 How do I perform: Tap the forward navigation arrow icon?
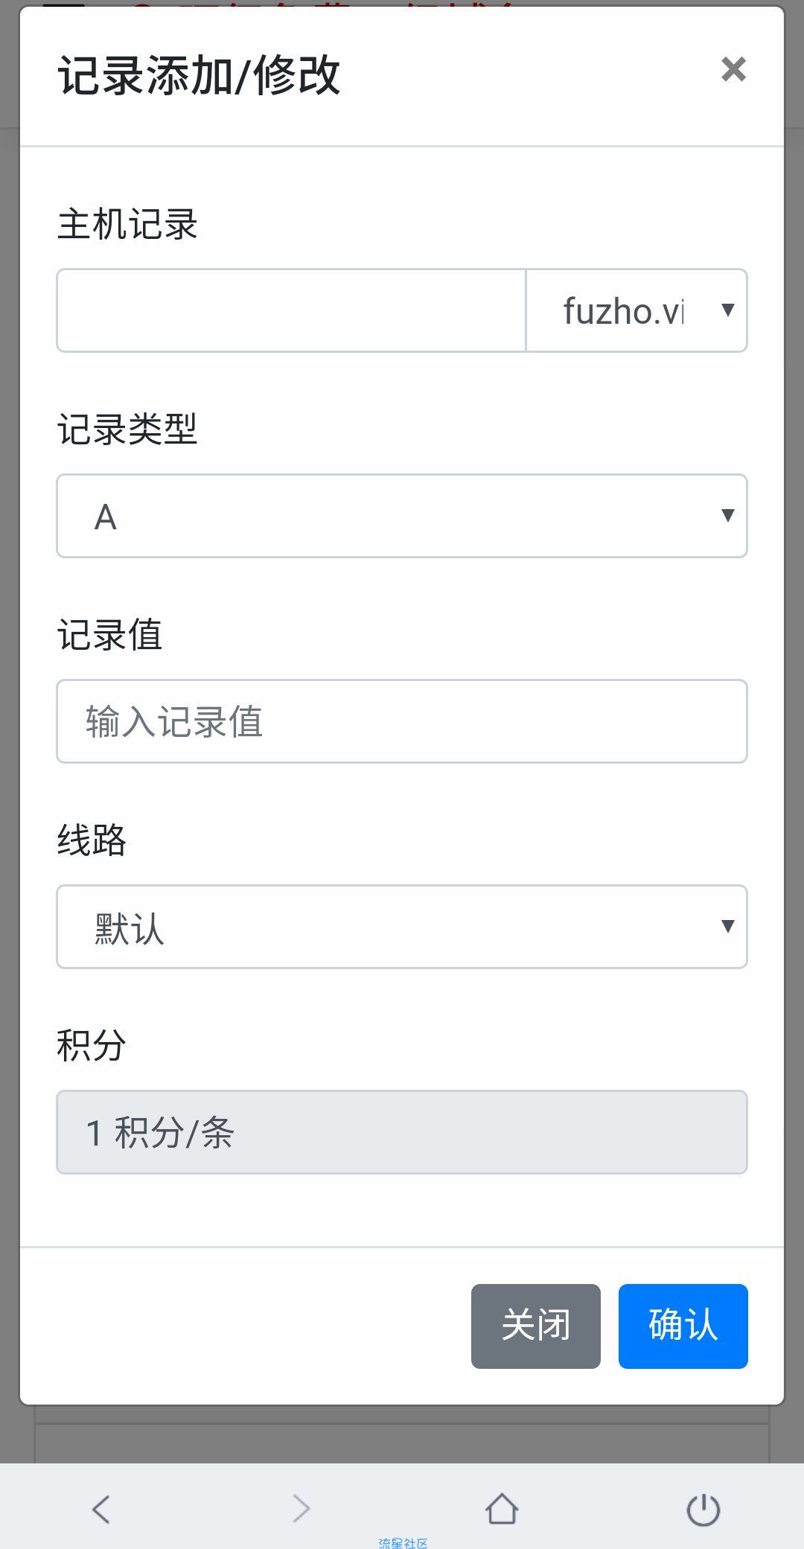click(x=301, y=1509)
